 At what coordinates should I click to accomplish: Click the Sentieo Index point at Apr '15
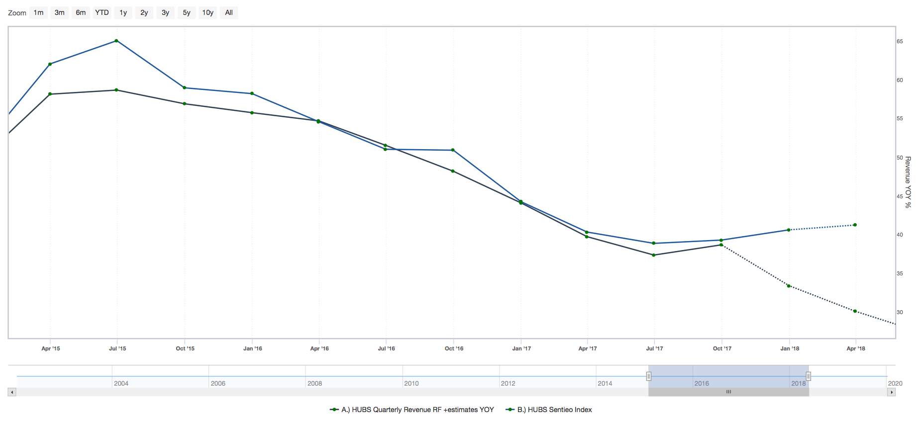[50, 64]
